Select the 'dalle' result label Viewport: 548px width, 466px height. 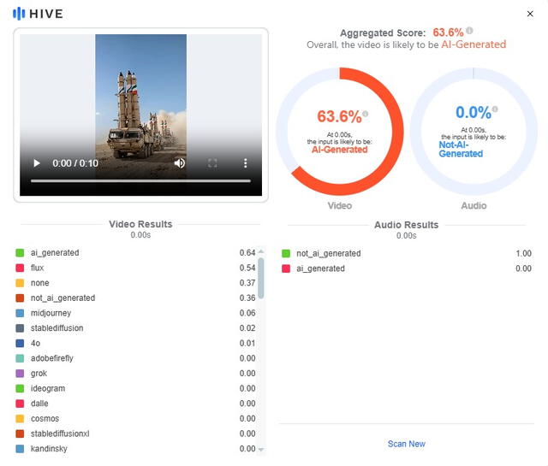(39, 404)
